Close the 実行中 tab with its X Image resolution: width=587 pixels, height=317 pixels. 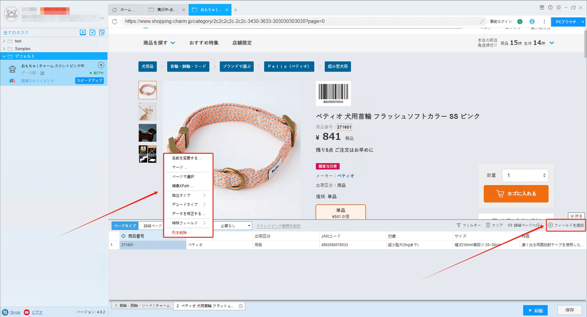pyautogui.click(x=183, y=10)
